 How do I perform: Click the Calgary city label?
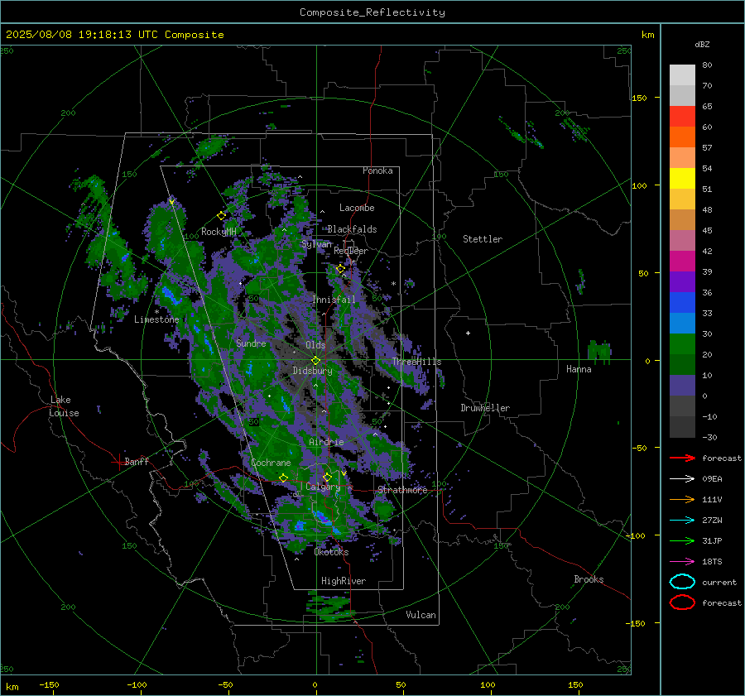coord(323,487)
